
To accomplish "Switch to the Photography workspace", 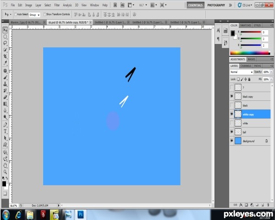I will coord(216,5).
